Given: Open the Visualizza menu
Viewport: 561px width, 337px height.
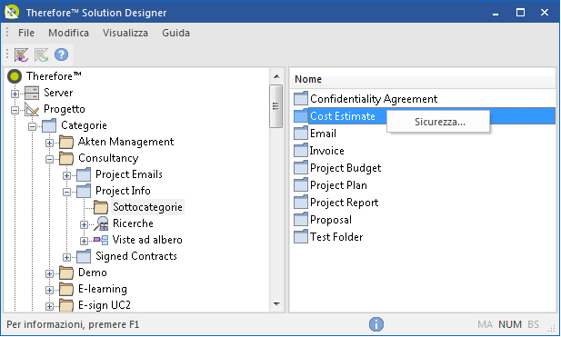Looking at the screenshot, I should click(125, 33).
